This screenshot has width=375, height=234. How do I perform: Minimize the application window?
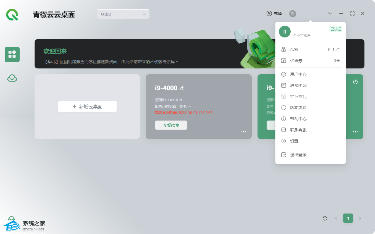pyautogui.click(x=341, y=13)
